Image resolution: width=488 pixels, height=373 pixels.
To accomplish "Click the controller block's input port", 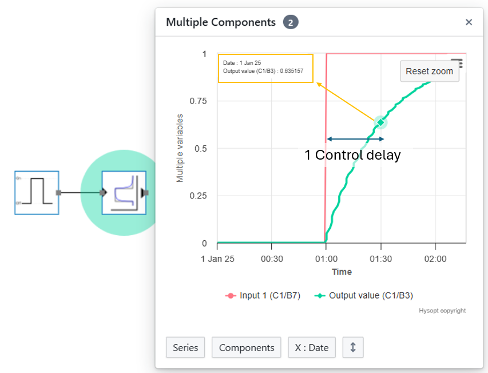I will [103, 193].
